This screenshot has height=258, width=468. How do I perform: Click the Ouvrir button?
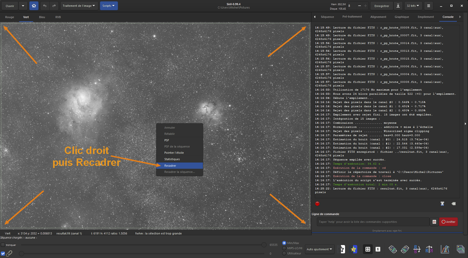point(10,6)
